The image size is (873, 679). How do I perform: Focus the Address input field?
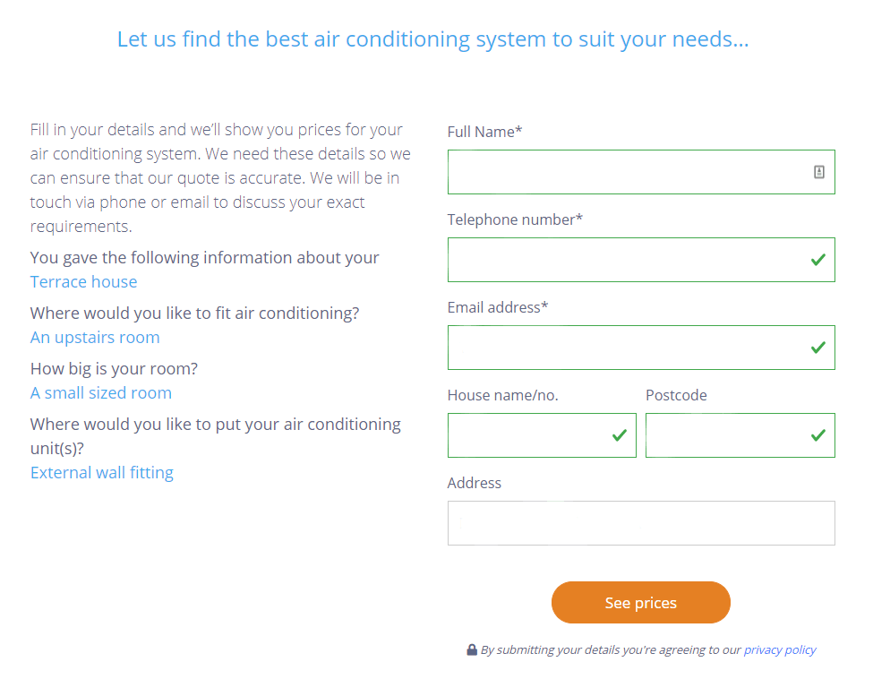coord(641,523)
